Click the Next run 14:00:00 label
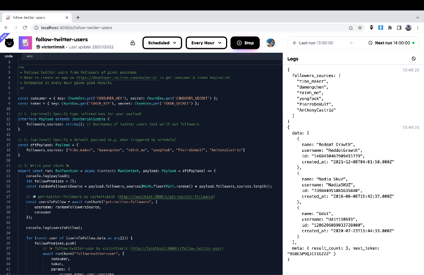Viewport: 424px width, 275px height. (x=393, y=43)
